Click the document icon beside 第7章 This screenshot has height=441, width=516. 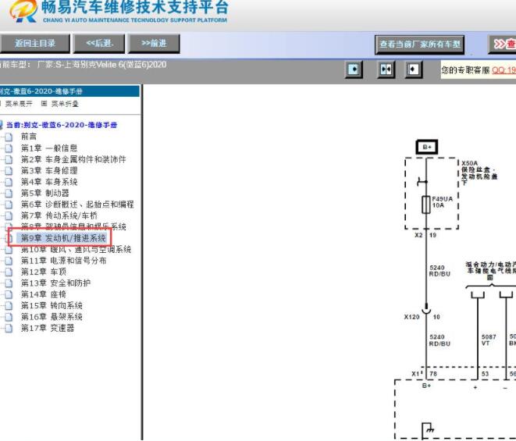pos(9,215)
